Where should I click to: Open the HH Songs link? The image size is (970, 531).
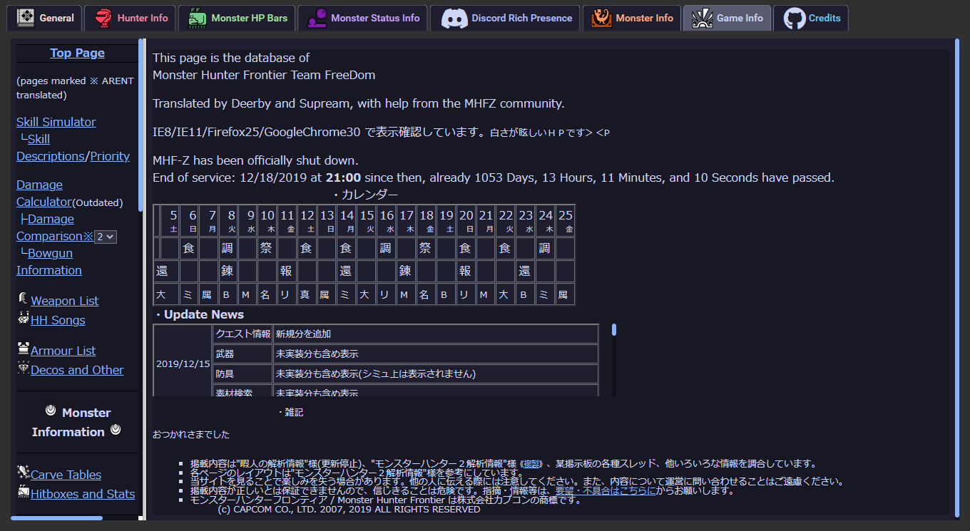[58, 320]
